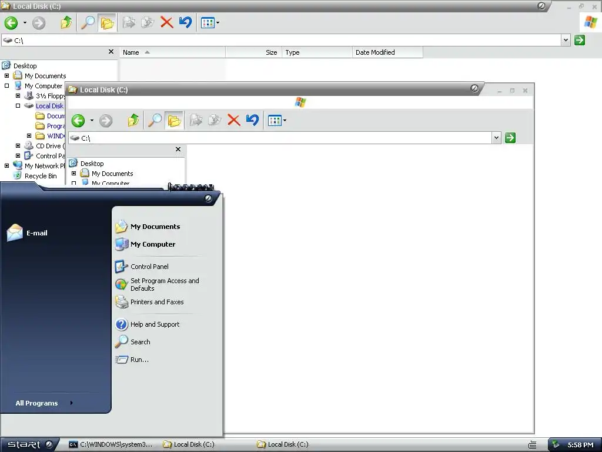The image size is (602, 452).
Task: Click Forward arrow in front Local Disk window
Action: [106, 121]
